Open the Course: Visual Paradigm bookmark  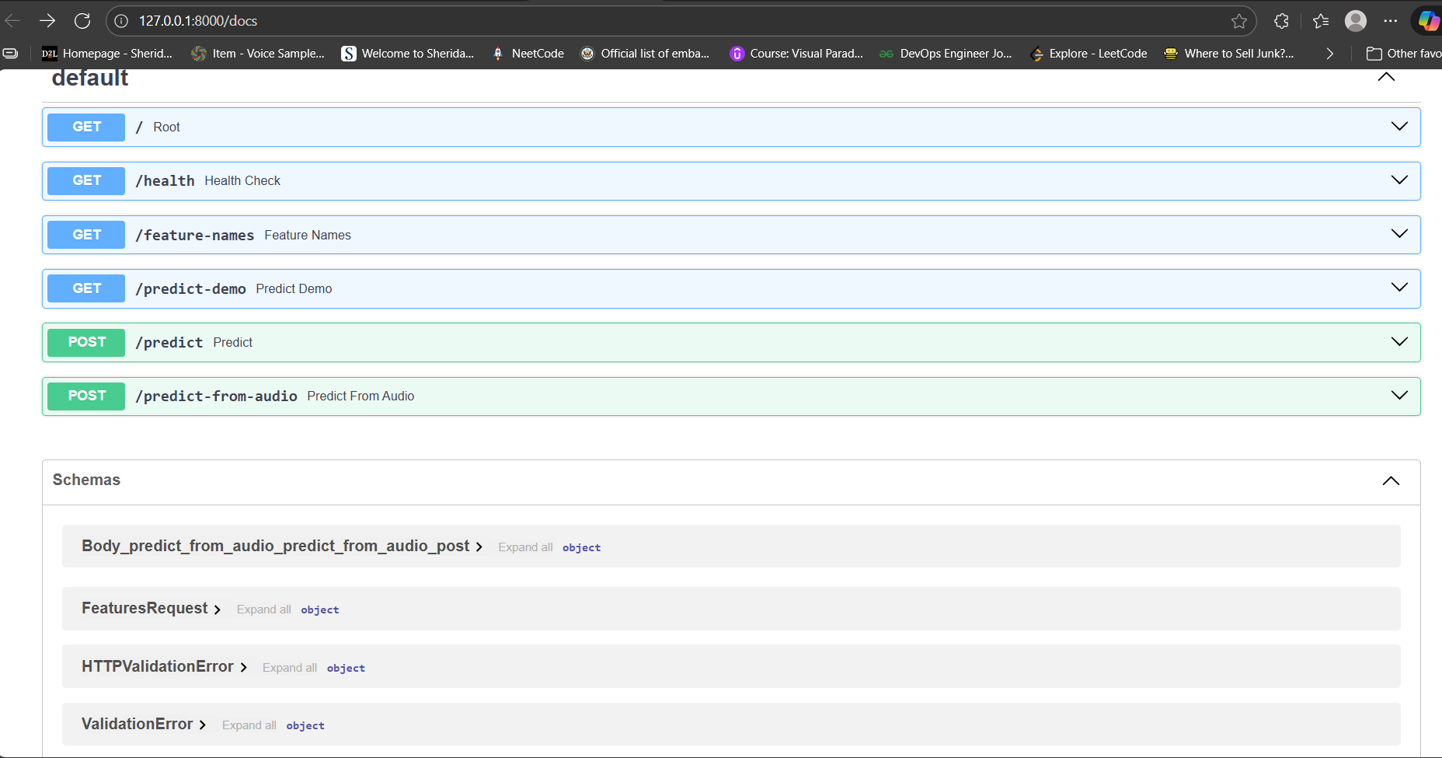coord(797,54)
